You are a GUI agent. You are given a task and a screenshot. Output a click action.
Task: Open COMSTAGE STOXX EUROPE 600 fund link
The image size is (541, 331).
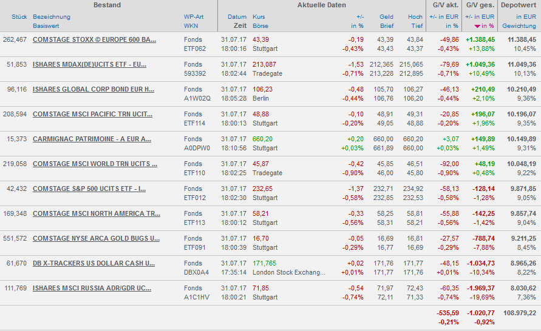[x=94, y=39]
